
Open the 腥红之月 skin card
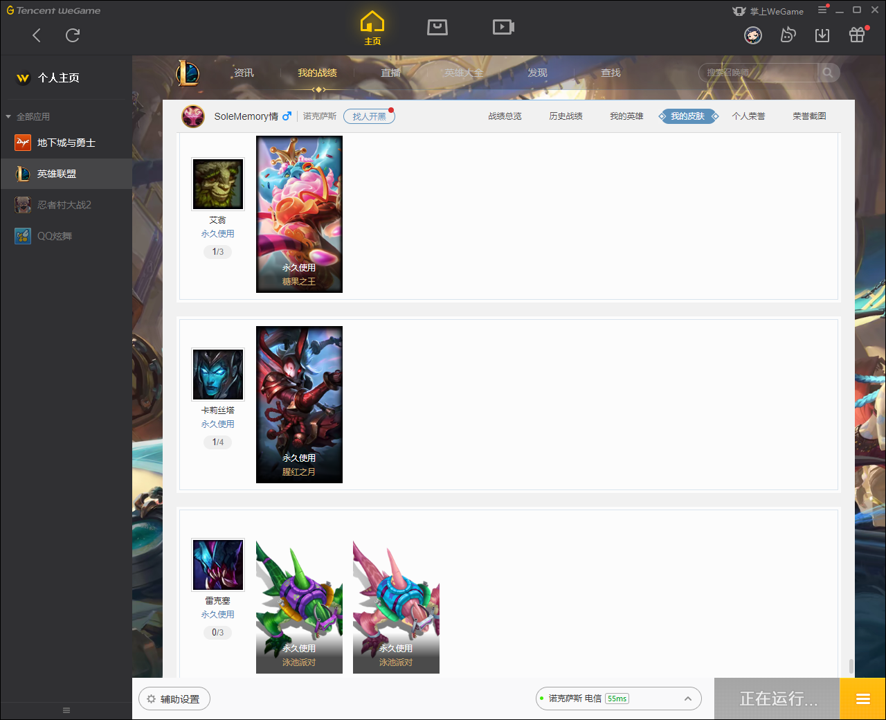(299, 404)
